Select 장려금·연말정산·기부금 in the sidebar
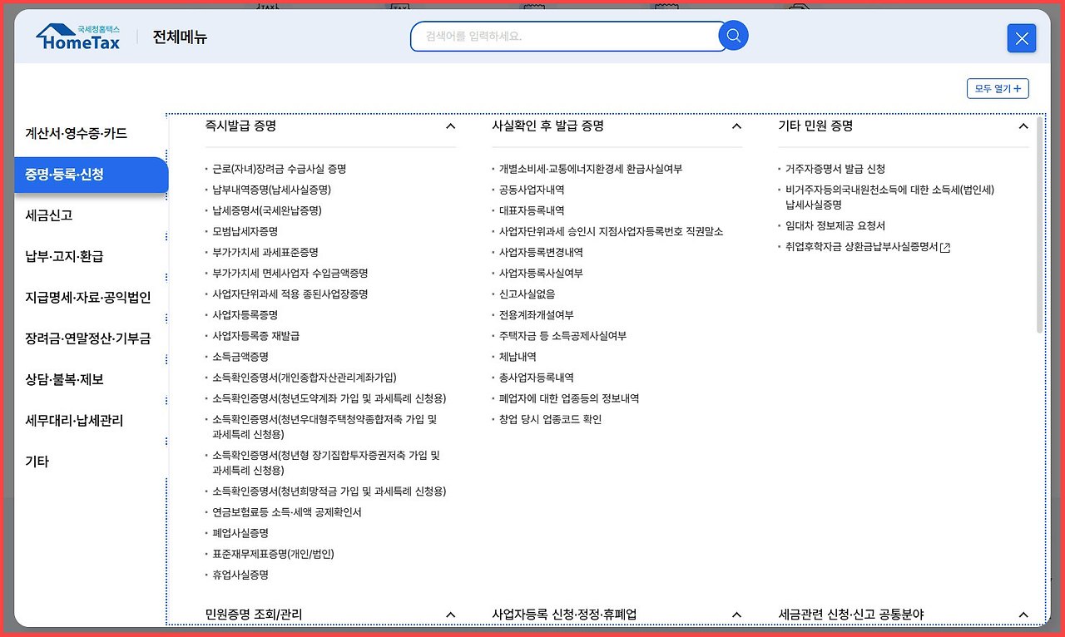The width and height of the screenshot is (1065, 637). pyautogui.click(x=90, y=338)
